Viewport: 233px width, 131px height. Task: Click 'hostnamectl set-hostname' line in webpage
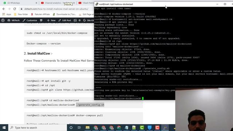[60, 70]
